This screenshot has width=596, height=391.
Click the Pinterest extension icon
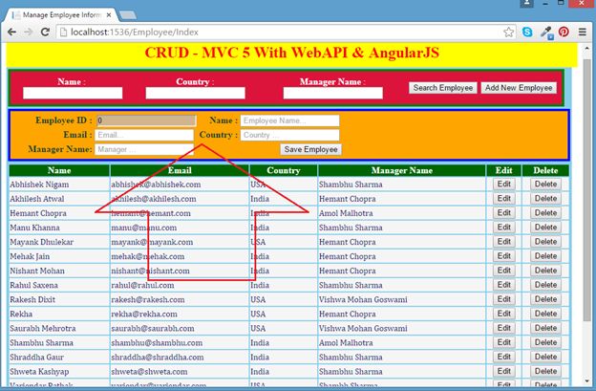tap(564, 32)
